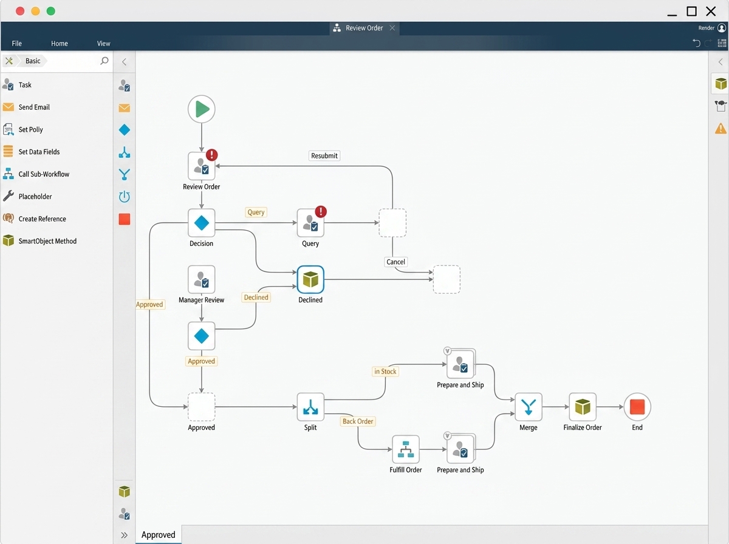Click the Render user account icon
Image resolution: width=729 pixels, height=544 pixels.
[722, 28]
